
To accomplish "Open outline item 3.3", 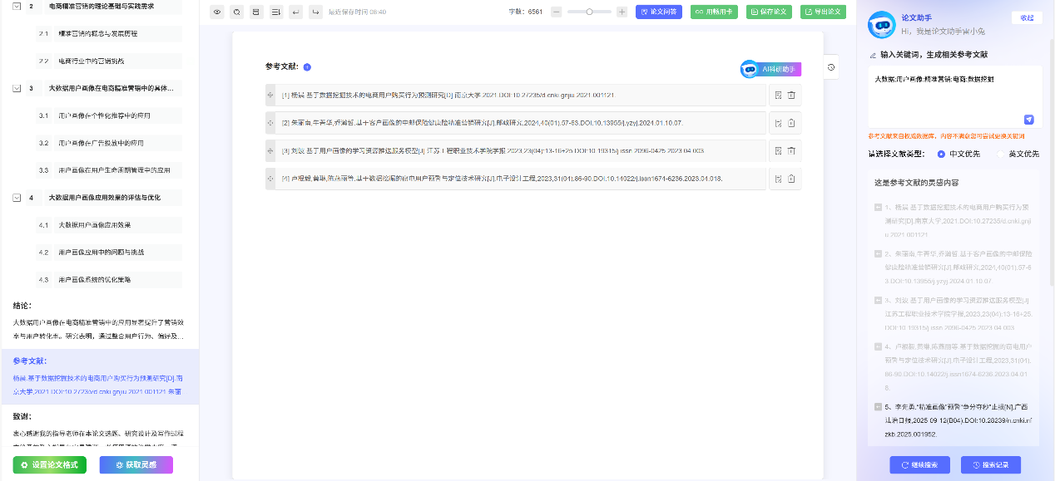I will [109, 170].
